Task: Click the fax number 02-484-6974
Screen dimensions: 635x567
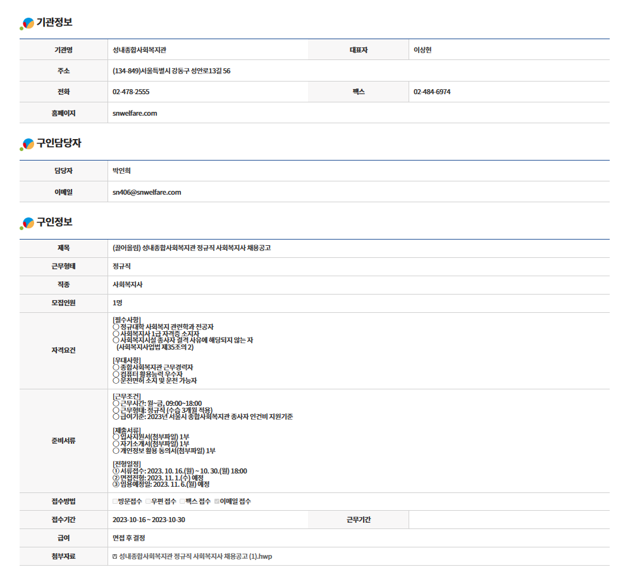Action: [x=432, y=92]
